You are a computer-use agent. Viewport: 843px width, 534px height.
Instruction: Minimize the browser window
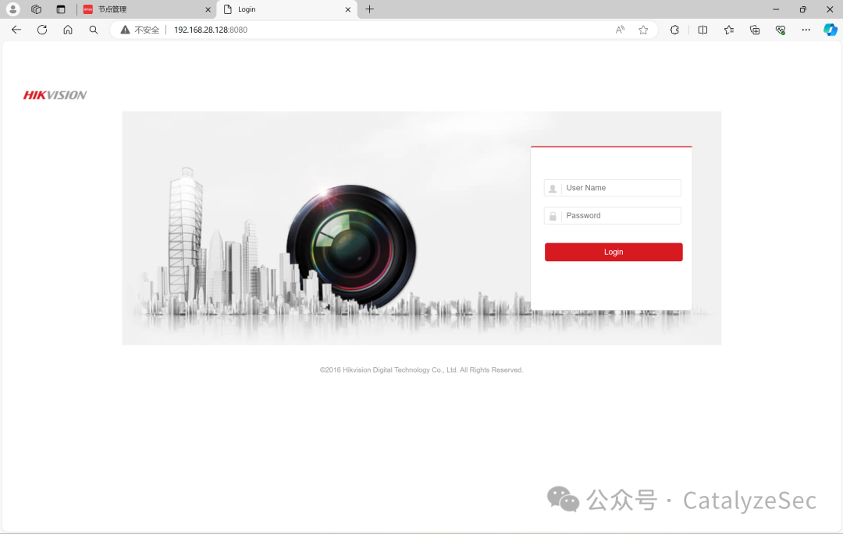point(776,9)
